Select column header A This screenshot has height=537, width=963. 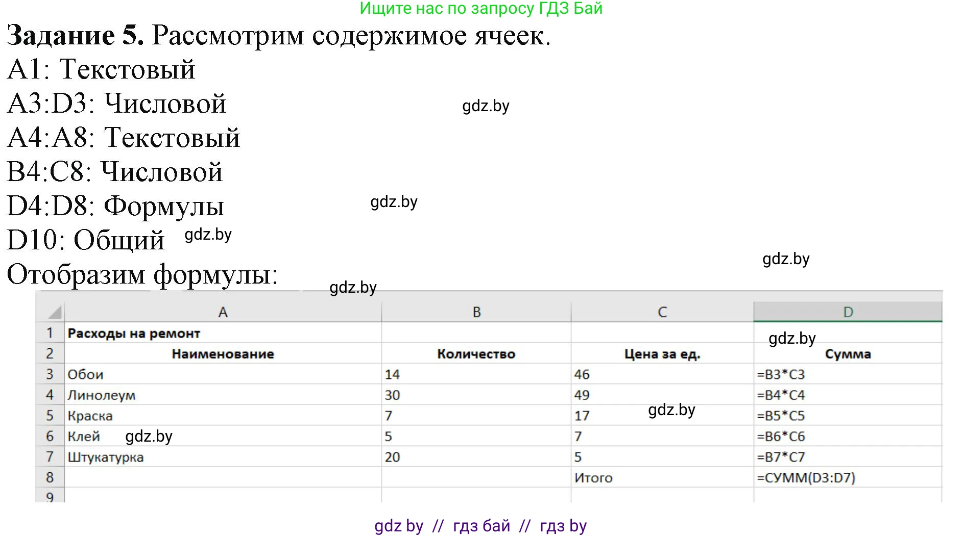pos(223,311)
